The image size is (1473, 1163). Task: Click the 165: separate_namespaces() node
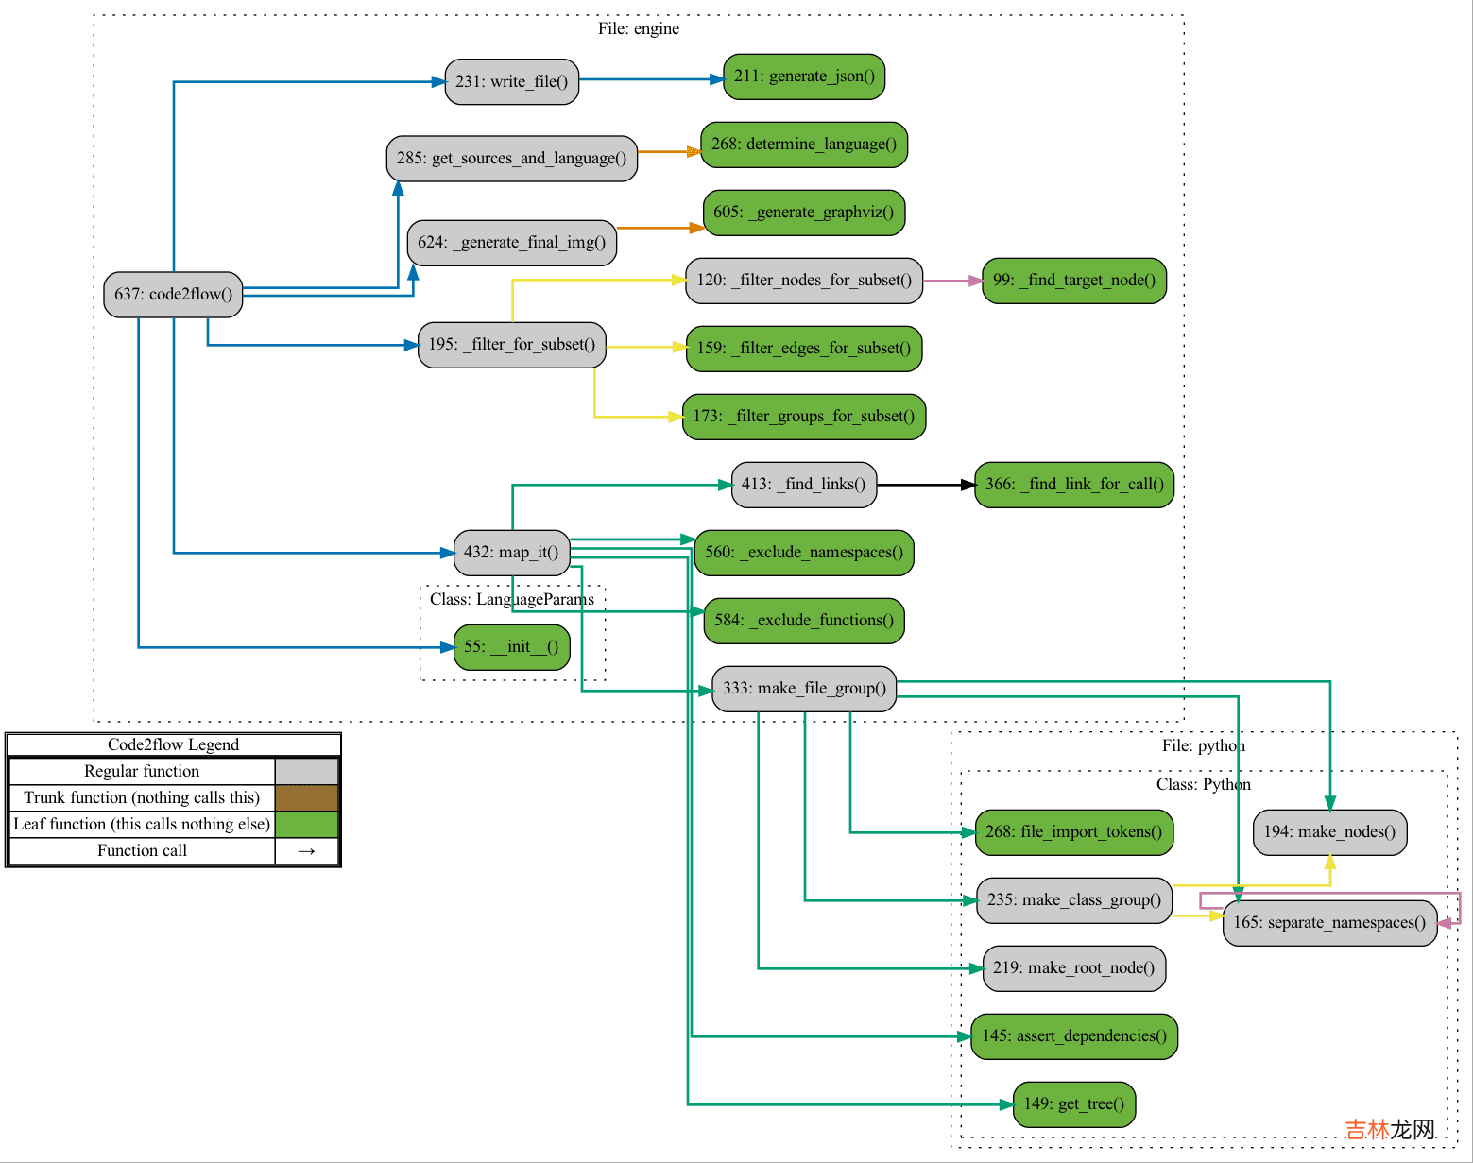click(x=1329, y=923)
